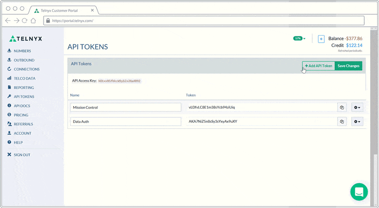Edit the Data Auth name field

[x=126, y=122]
